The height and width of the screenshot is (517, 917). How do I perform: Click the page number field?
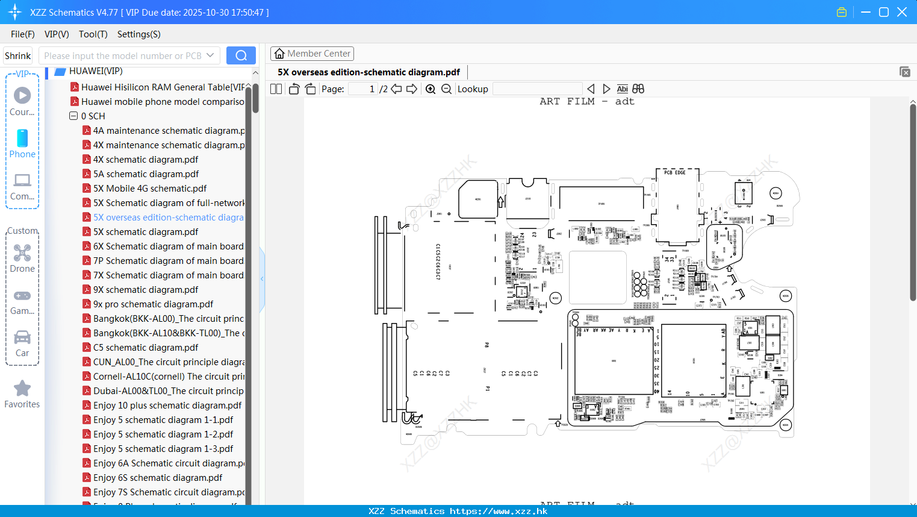(363, 89)
